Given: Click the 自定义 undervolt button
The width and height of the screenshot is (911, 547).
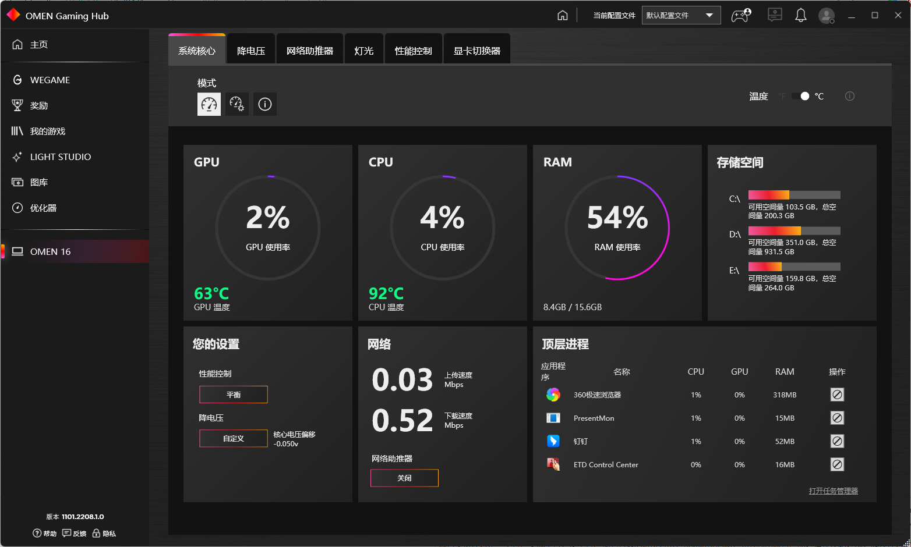Looking at the screenshot, I should [x=234, y=438].
